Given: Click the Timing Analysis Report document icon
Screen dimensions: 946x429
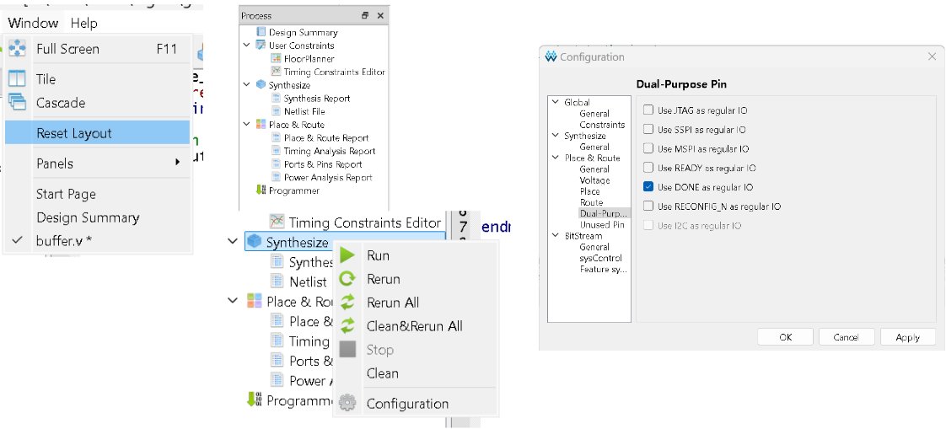Looking at the screenshot, I should pyautogui.click(x=277, y=152).
